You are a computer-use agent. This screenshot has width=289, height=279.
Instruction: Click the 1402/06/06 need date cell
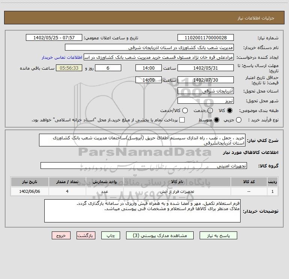30,191
